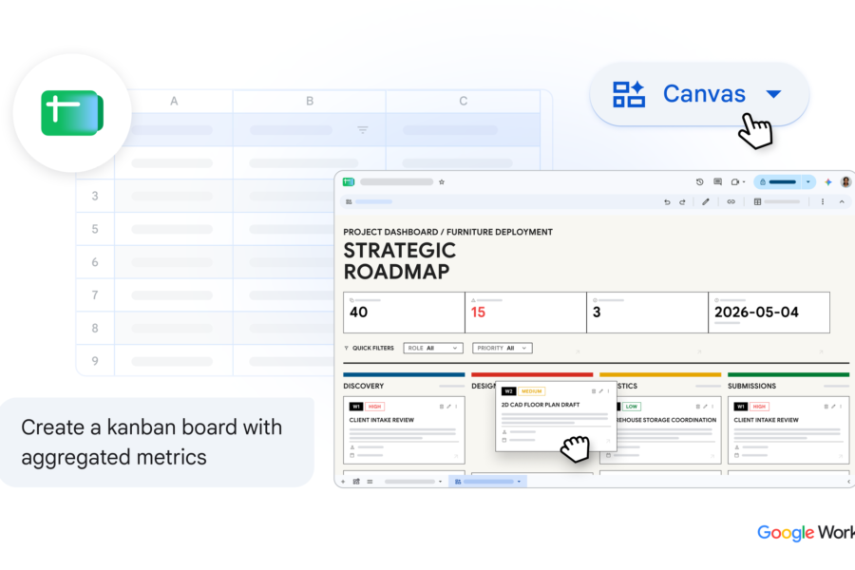Select row 7 header in background spreadsheet

point(95,295)
